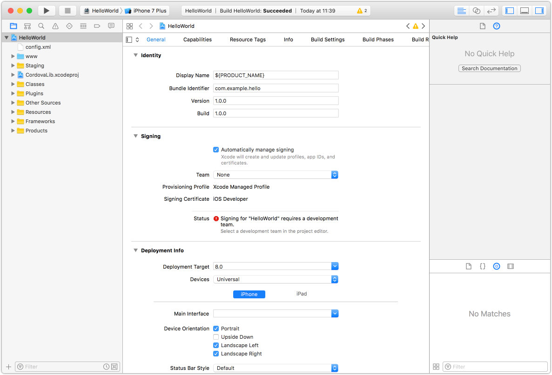Image resolution: width=552 pixels, height=375 pixels.
Task: Open the issue navigator warning triangle icon
Action: tap(55, 26)
